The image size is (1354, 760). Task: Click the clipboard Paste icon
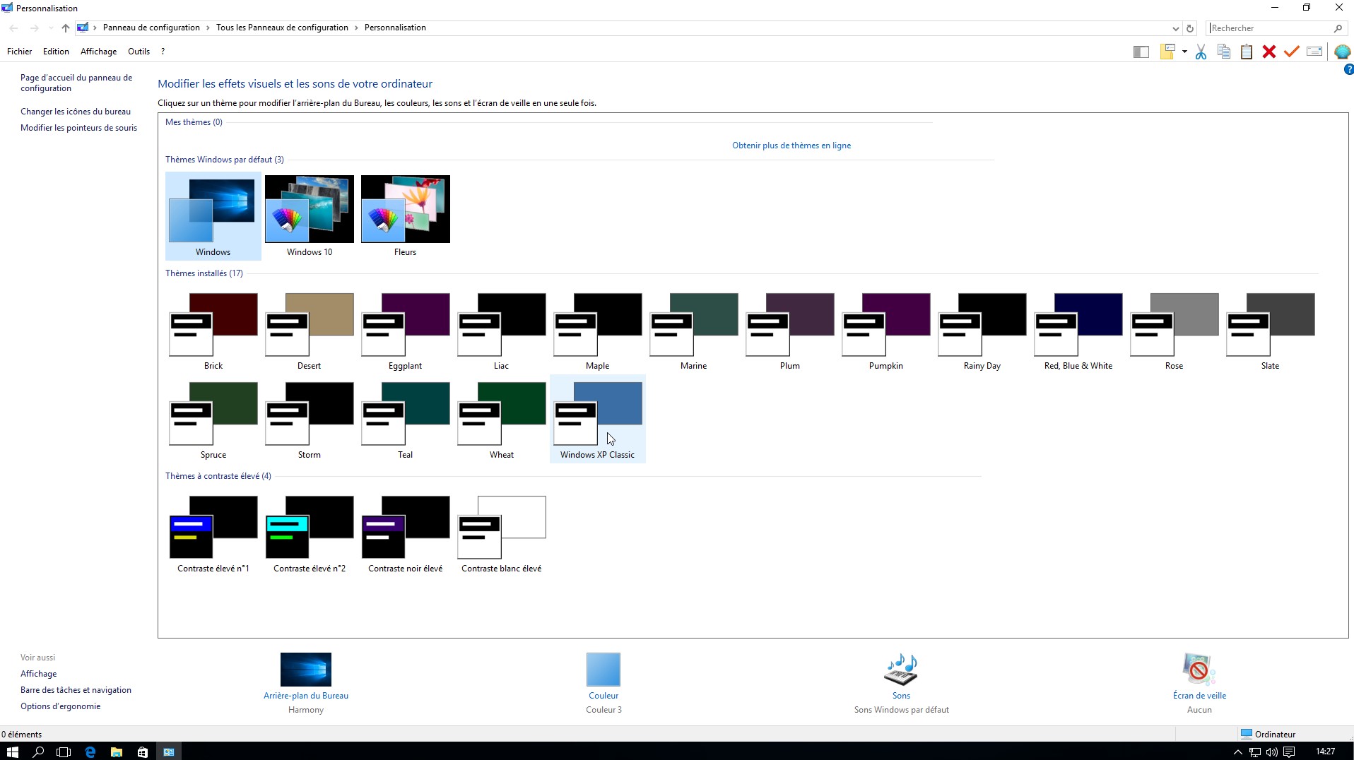point(1247,52)
